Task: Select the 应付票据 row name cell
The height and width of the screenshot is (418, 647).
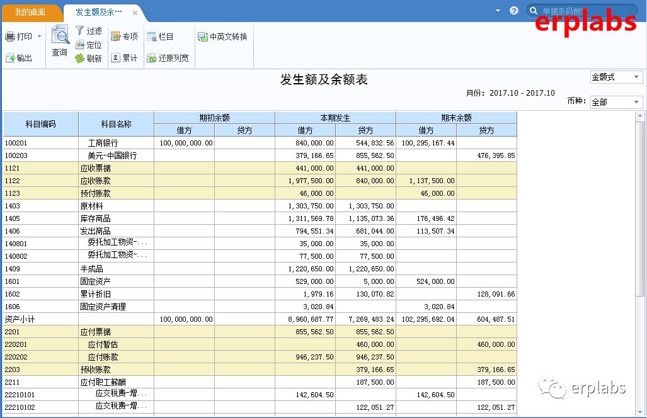Action: [x=117, y=331]
